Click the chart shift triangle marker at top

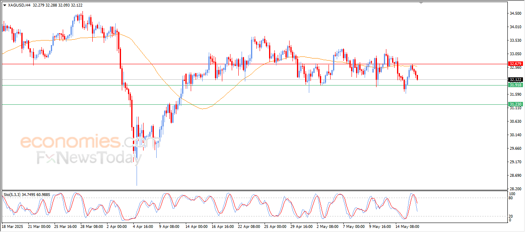(x=421, y=3)
